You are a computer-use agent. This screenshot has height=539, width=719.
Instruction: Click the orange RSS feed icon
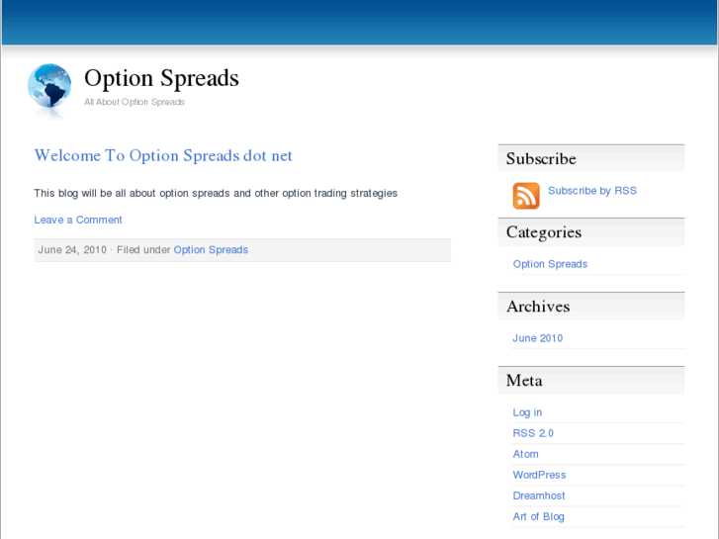click(x=526, y=196)
